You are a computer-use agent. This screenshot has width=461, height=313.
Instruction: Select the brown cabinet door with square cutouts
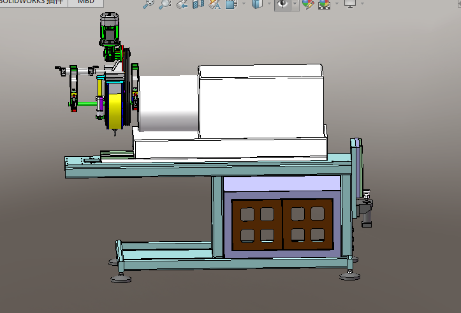[x=282, y=224]
